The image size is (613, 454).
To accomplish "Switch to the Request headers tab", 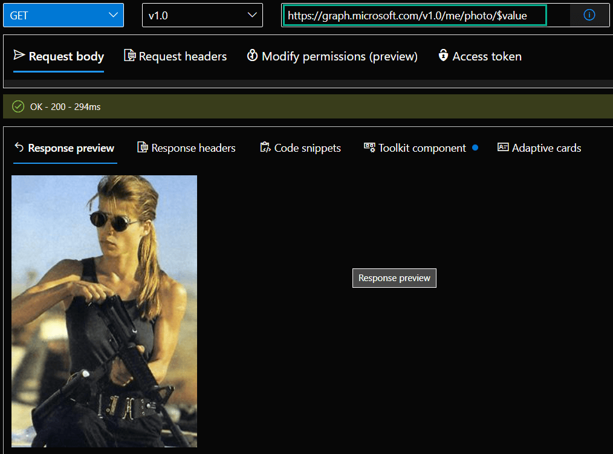I will 175,56.
